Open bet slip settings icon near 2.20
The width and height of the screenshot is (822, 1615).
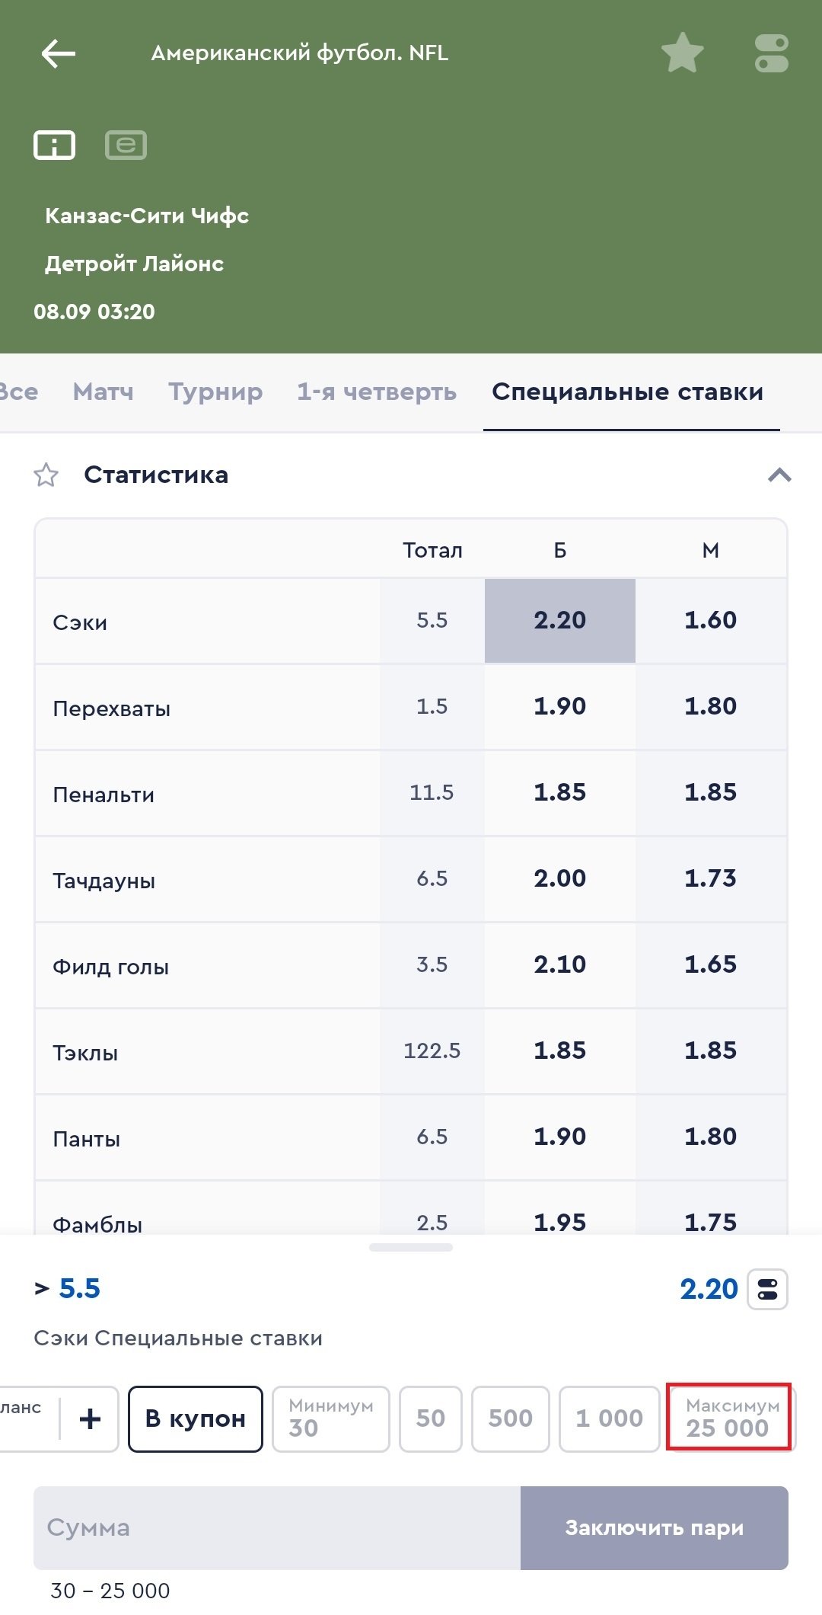point(767,1289)
